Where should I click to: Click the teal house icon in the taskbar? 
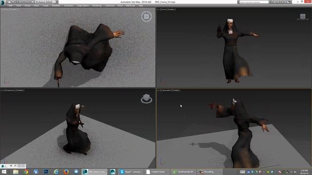[113, 172]
